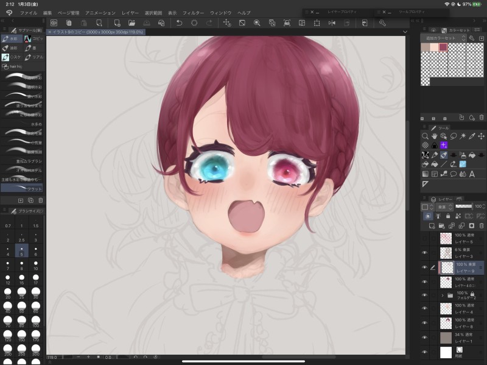This screenshot has width=487, height=365.
Task: Open ウィンドウ menu
Action: pos(221,13)
